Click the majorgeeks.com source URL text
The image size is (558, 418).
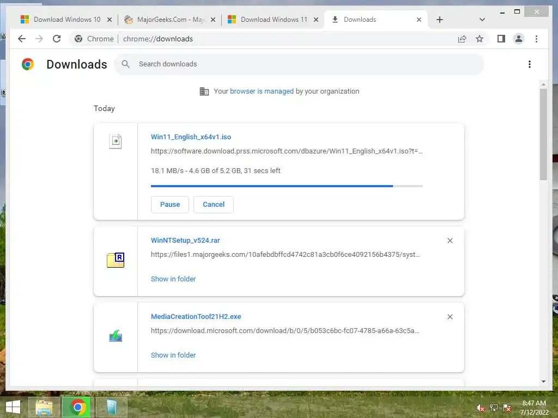pyautogui.click(x=285, y=255)
